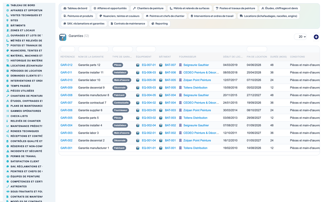
Task: Click the Contractuelle type badge
Action: [121, 103]
